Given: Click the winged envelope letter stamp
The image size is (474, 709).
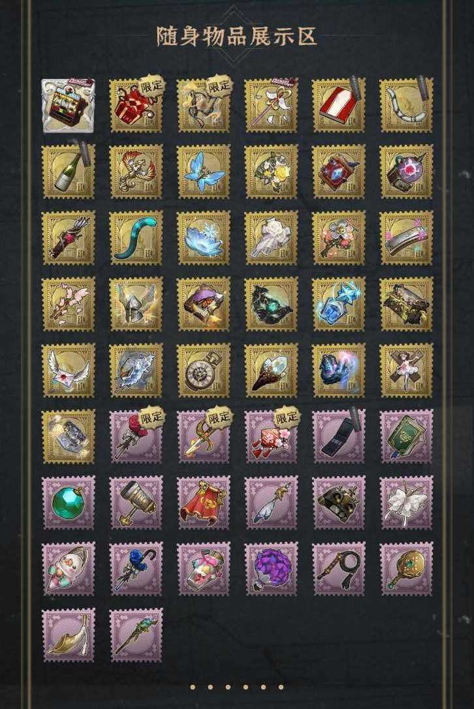Looking at the screenshot, I should pos(69,370).
